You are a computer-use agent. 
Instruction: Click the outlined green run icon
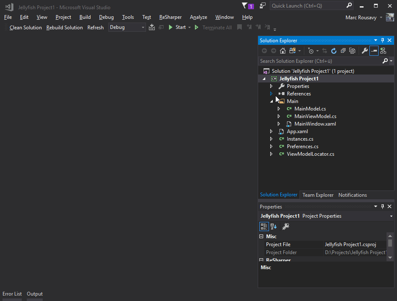197,27
